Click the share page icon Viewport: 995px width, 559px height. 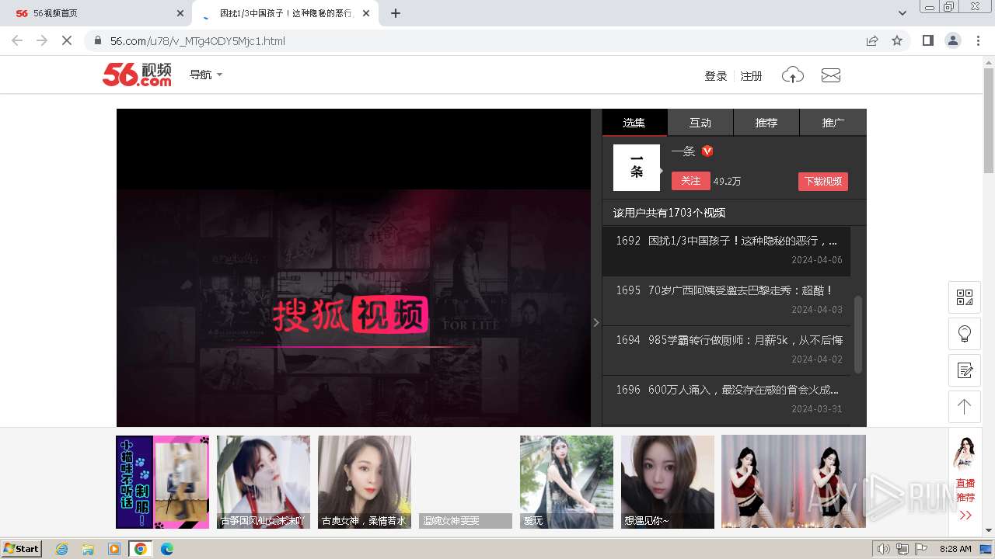[x=872, y=40]
